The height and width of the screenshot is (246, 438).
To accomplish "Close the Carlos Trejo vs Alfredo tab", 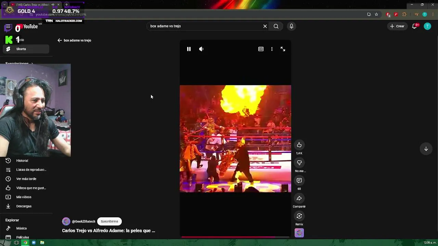I will pyautogui.click(x=58, y=5).
